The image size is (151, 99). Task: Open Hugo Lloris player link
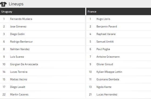(x=103, y=19)
